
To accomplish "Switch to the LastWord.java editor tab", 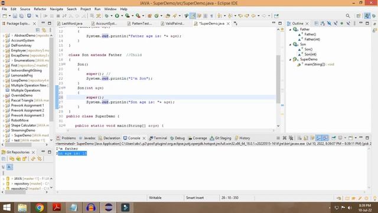I will point(70,24).
